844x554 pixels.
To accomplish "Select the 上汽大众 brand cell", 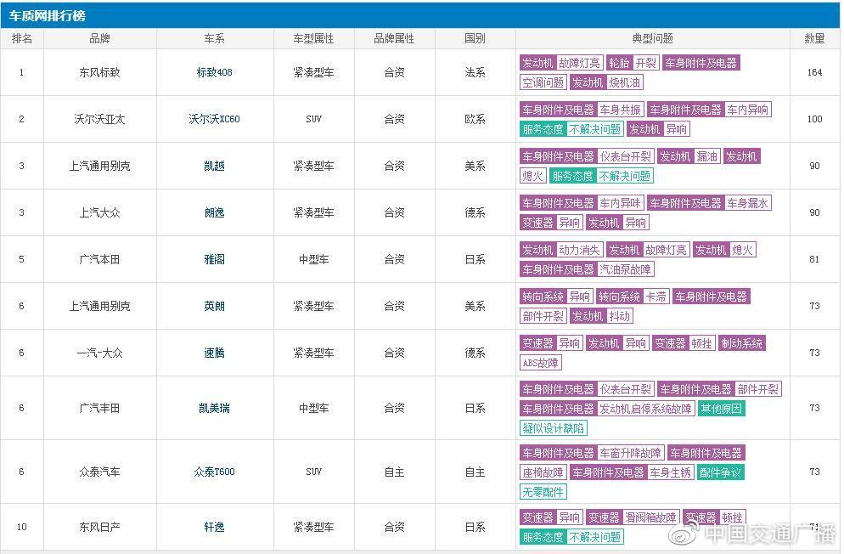I will click(x=99, y=212).
